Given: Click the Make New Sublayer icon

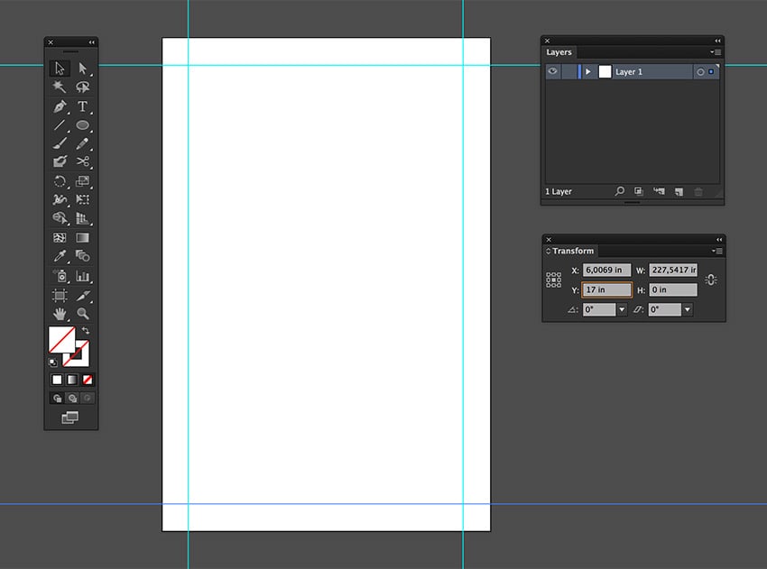Looking at the screenshot, I should (x=661, y=191).
